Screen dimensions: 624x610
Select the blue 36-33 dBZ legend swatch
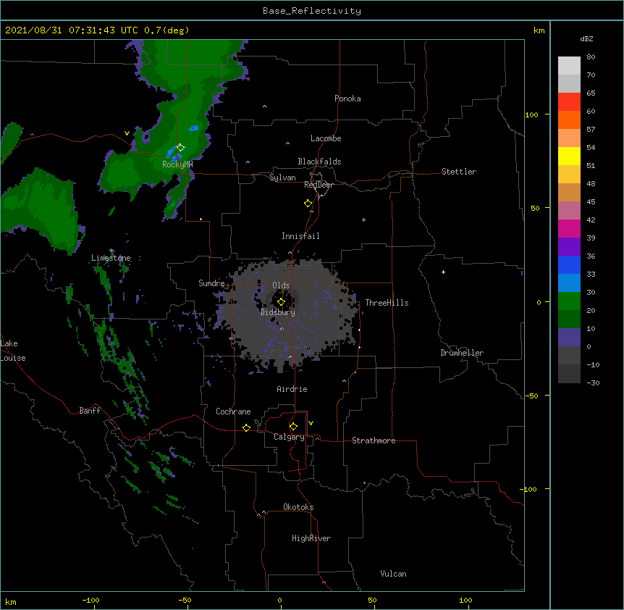point(569,264)
